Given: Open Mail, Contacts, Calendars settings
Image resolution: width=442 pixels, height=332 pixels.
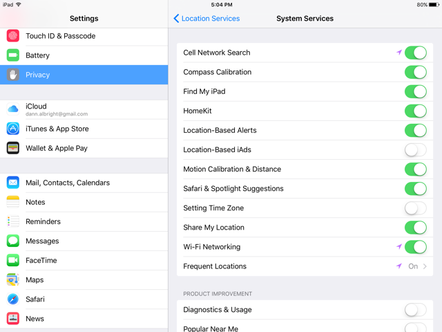Looking at the screenshot, I should click(84, 183).
